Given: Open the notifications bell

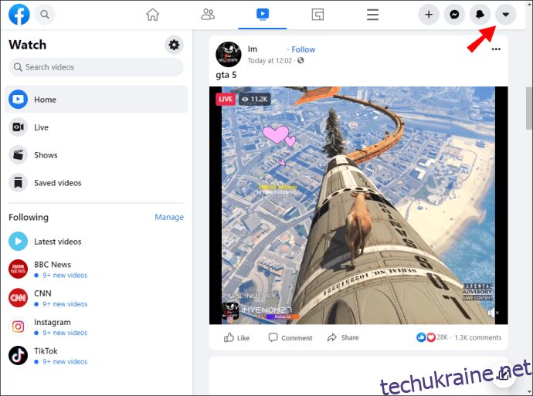Looking at the screenshot, I should 480,15.
